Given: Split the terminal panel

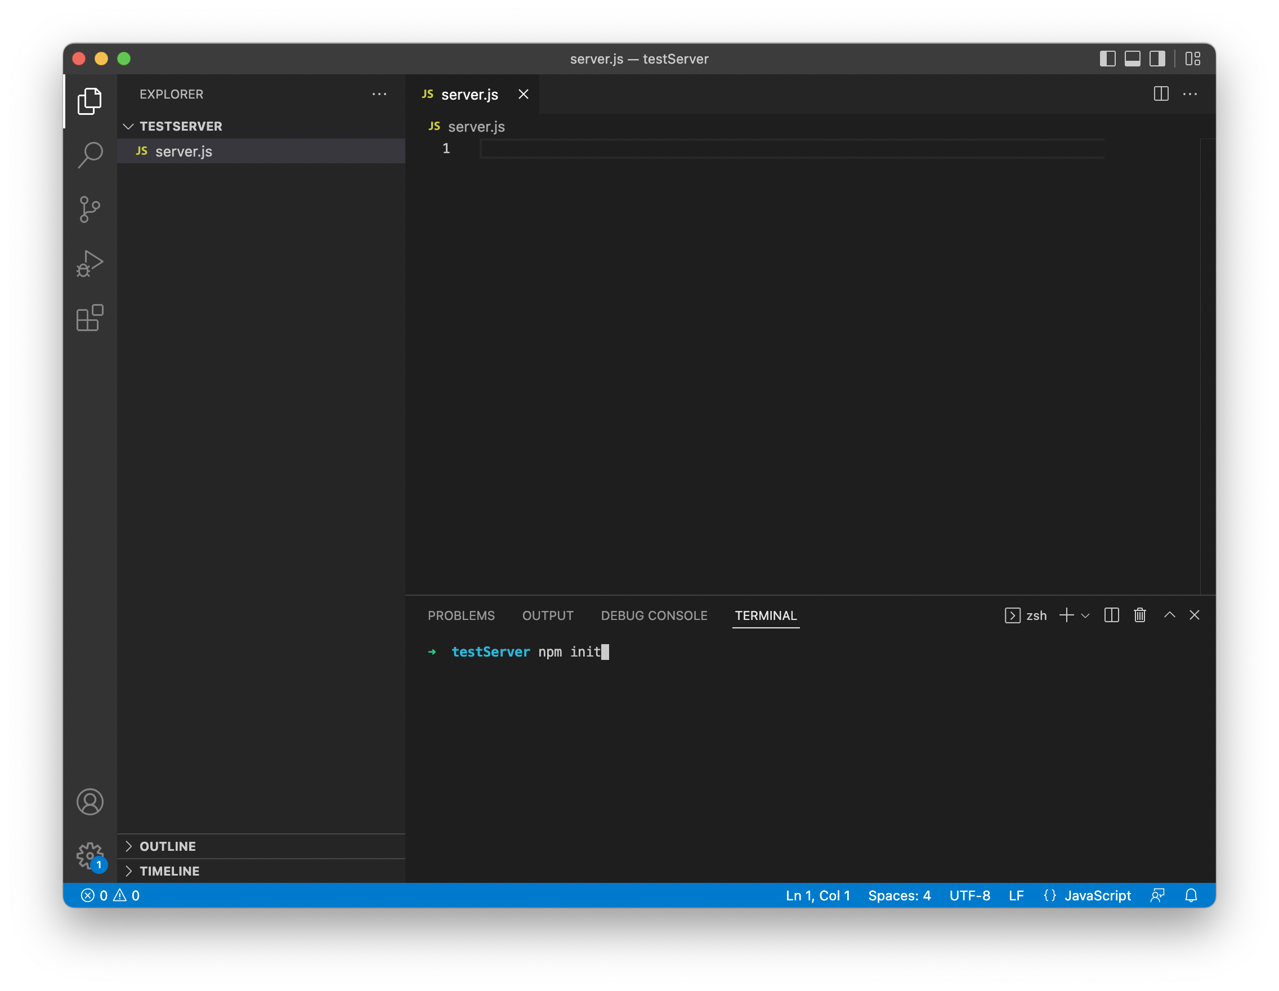Looking at the screenshot, I should pos(1111,615).
